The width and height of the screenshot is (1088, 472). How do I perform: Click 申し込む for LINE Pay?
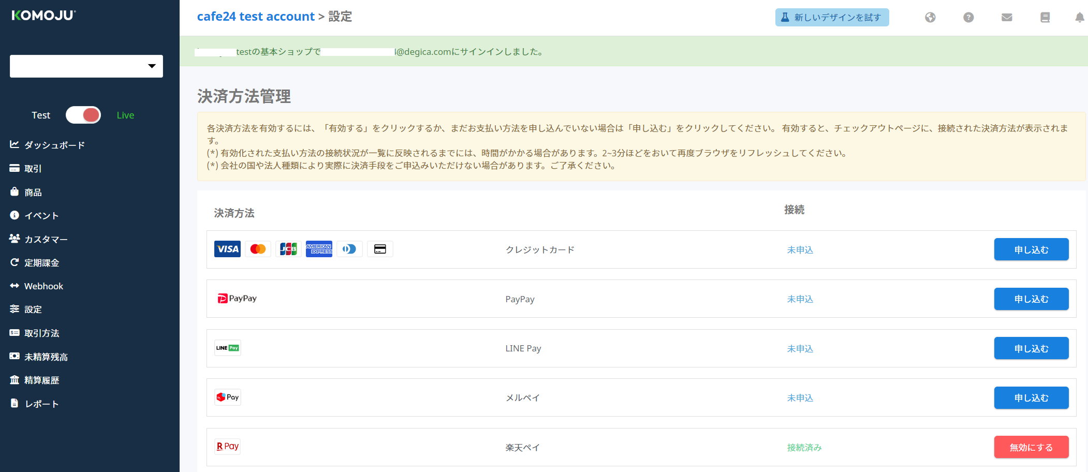tap(1031, 348)
